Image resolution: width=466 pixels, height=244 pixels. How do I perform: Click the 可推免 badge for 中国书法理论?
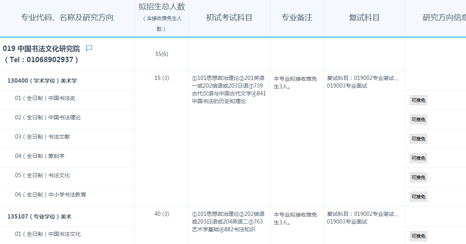(418, 120)
